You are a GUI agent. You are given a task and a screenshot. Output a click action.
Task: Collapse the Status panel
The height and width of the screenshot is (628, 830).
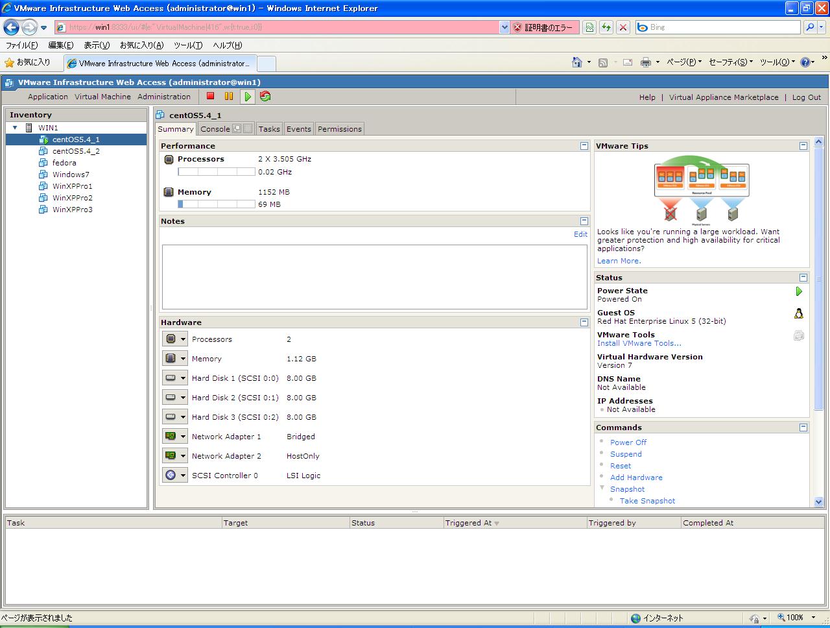point(803,278)
